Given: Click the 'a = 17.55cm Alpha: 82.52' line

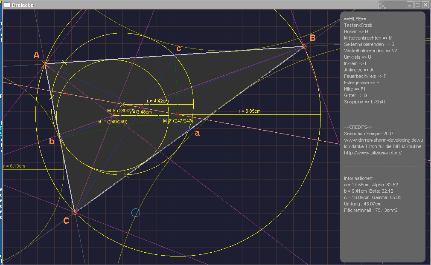Looking at the screenshot, I should [x=371, y=185].
